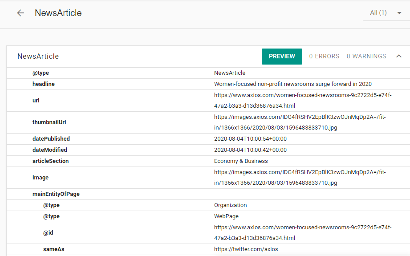Screen dimensions: 410x256
Task: Open the All (1) filter dropdown
Action: 386,13
